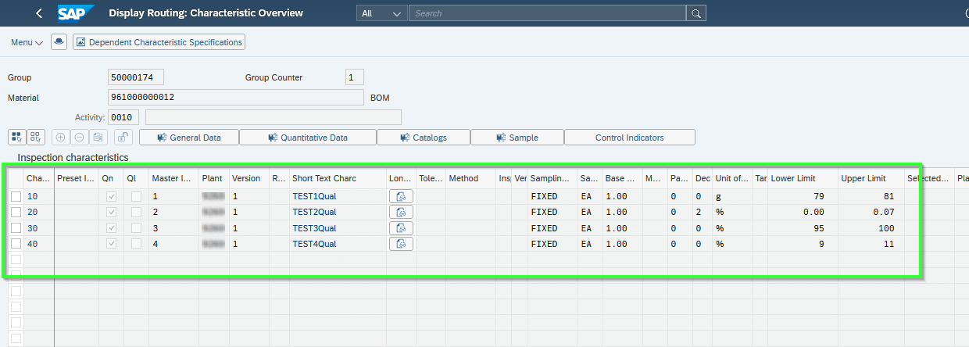Click the Group field with 50000174
Screen dimensions: 969x347
[136, 77]
